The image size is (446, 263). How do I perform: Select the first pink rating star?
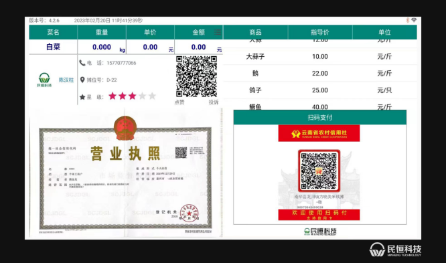(x=113, y=96)
